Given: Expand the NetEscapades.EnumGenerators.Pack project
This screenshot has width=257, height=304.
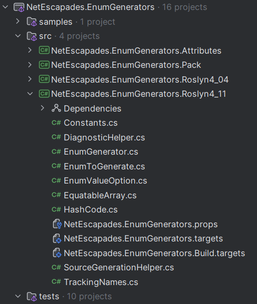Looking at the screenshot, I should click(29, 65).
